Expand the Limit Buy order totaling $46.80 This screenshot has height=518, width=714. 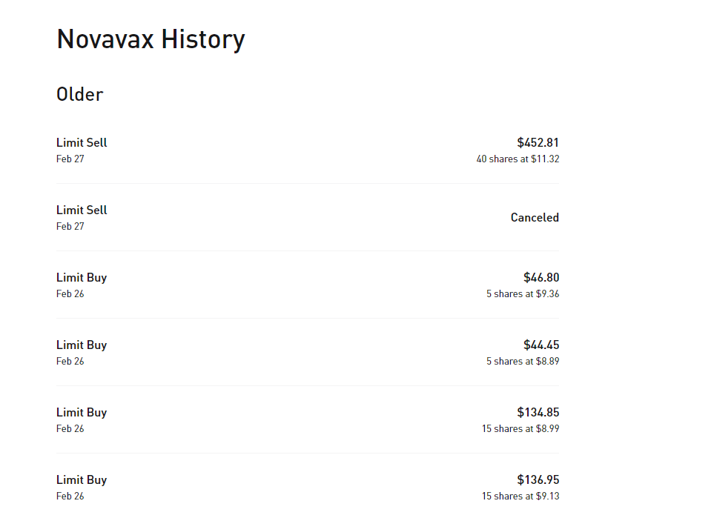point(82,277)
